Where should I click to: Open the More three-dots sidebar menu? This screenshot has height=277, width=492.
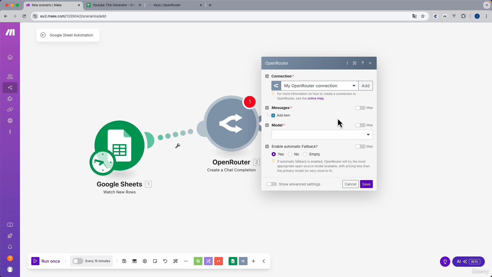[10, 132]
